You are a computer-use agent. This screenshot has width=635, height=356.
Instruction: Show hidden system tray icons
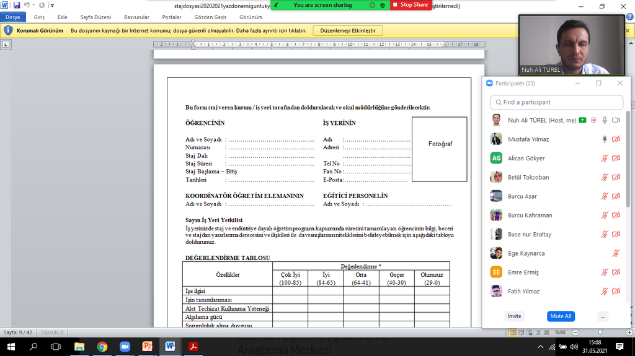coord(540,347)
